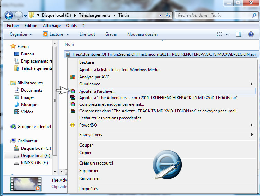Expand the Organiser dropdown

pos(21,34)
